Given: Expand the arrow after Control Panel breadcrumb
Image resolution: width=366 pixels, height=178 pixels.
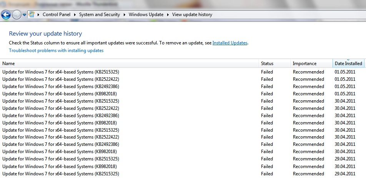Looking at the screenshot, I should click(75, 15).
